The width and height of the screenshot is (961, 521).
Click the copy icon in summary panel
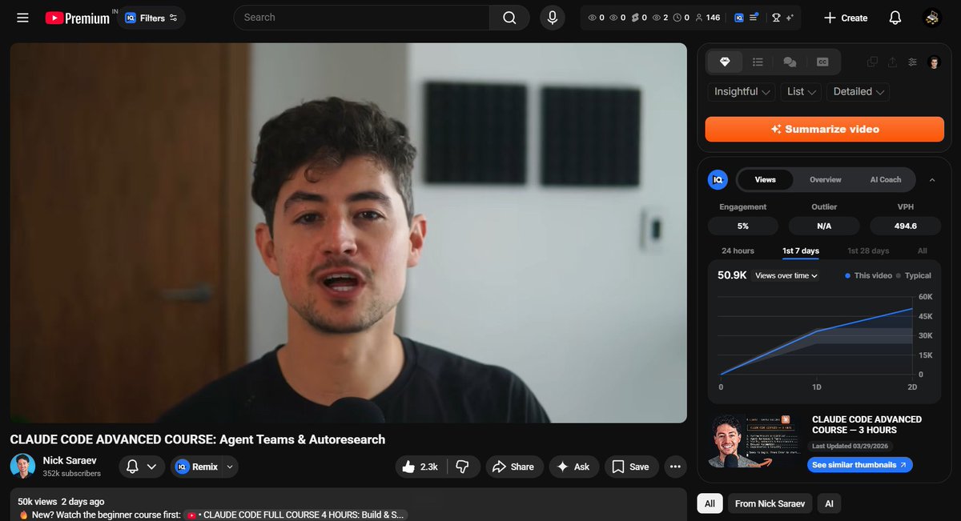[872, 62]
